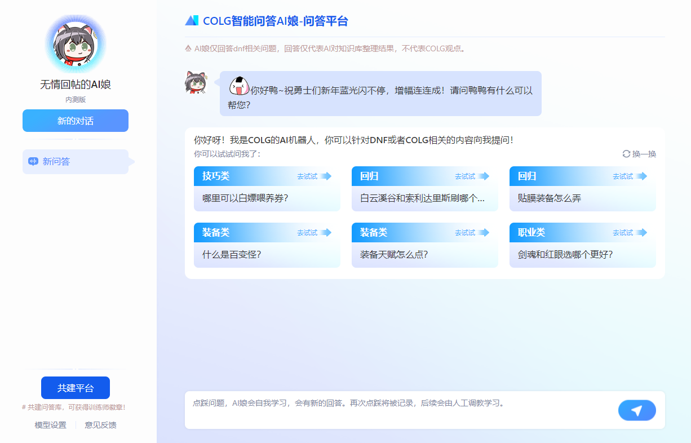Screen dimensions: 691x443
Task: Click the 你可以试试问我了 prompt text
Action: click(227, 154)
